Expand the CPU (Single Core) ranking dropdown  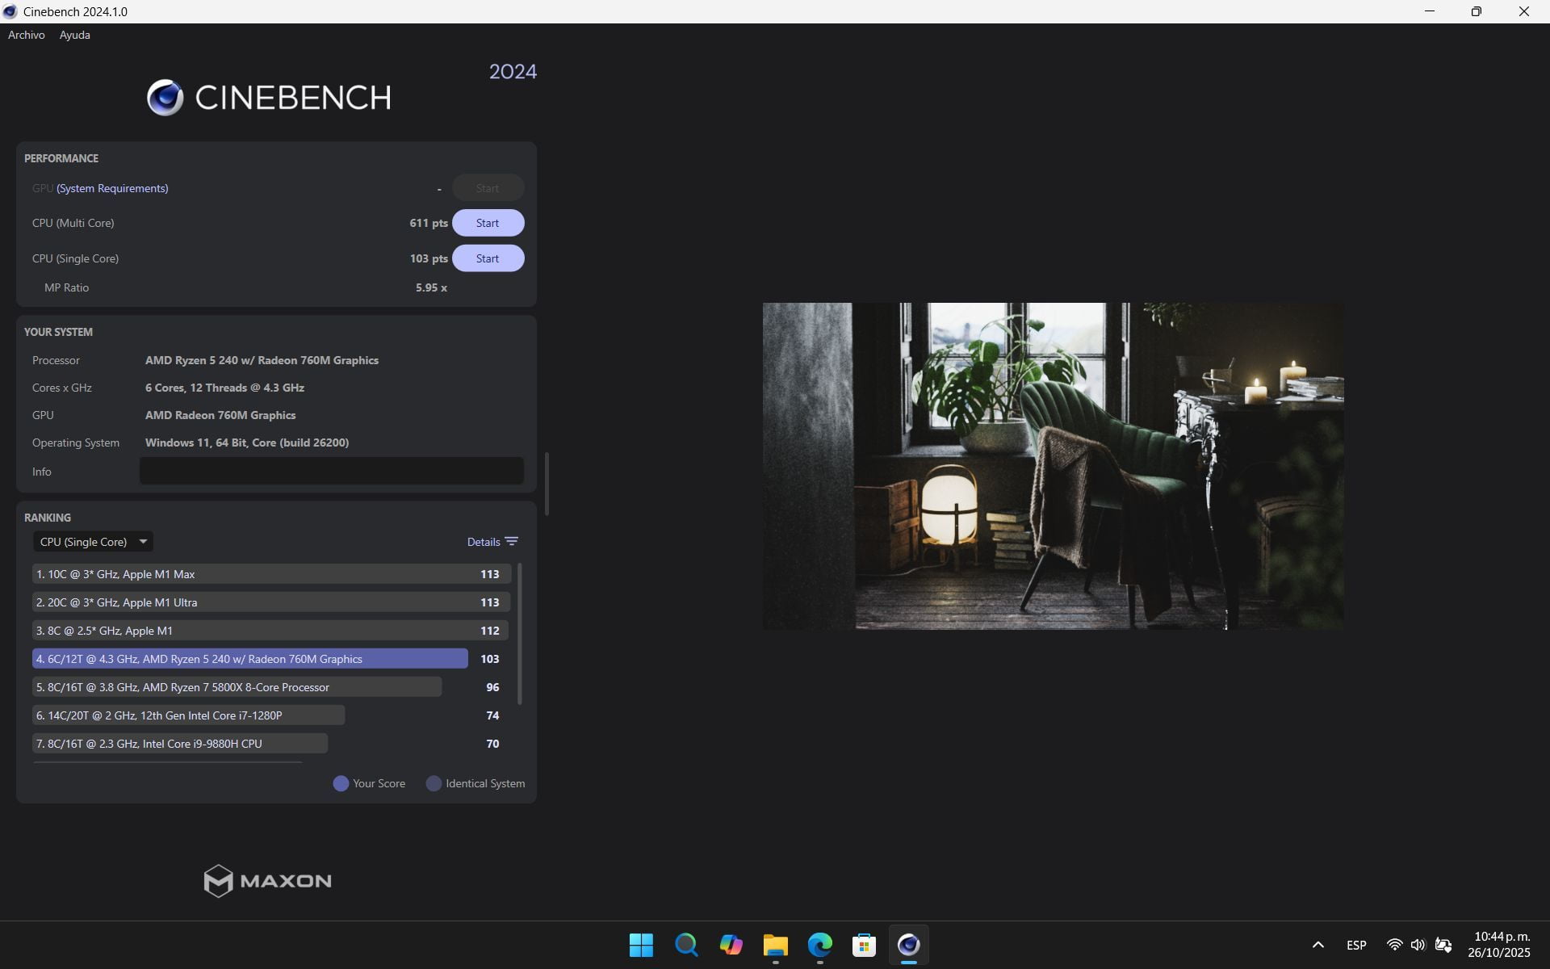click(x=93, y=542)
